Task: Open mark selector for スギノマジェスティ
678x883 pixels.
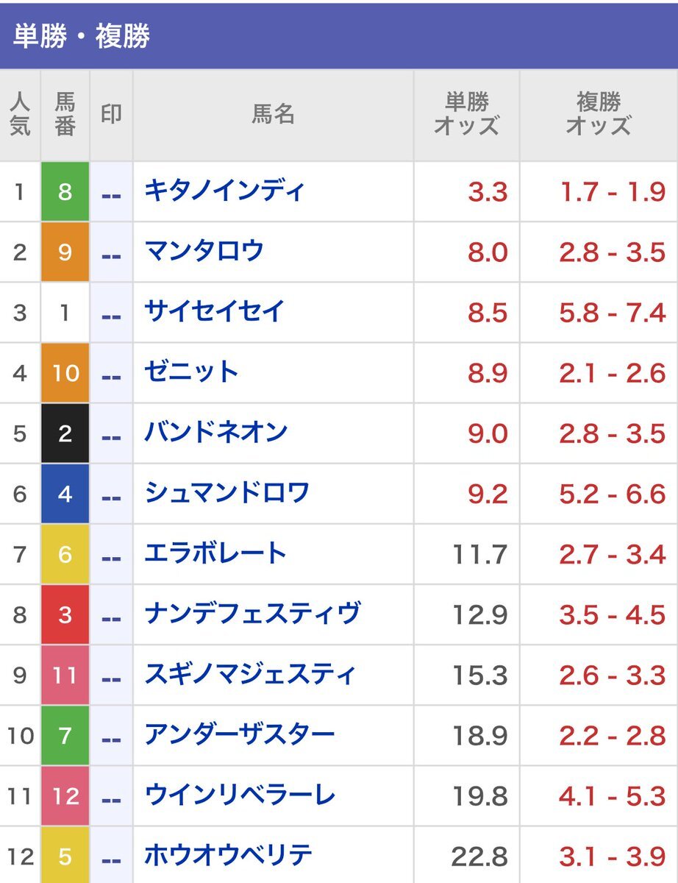Action: point(111,675)
